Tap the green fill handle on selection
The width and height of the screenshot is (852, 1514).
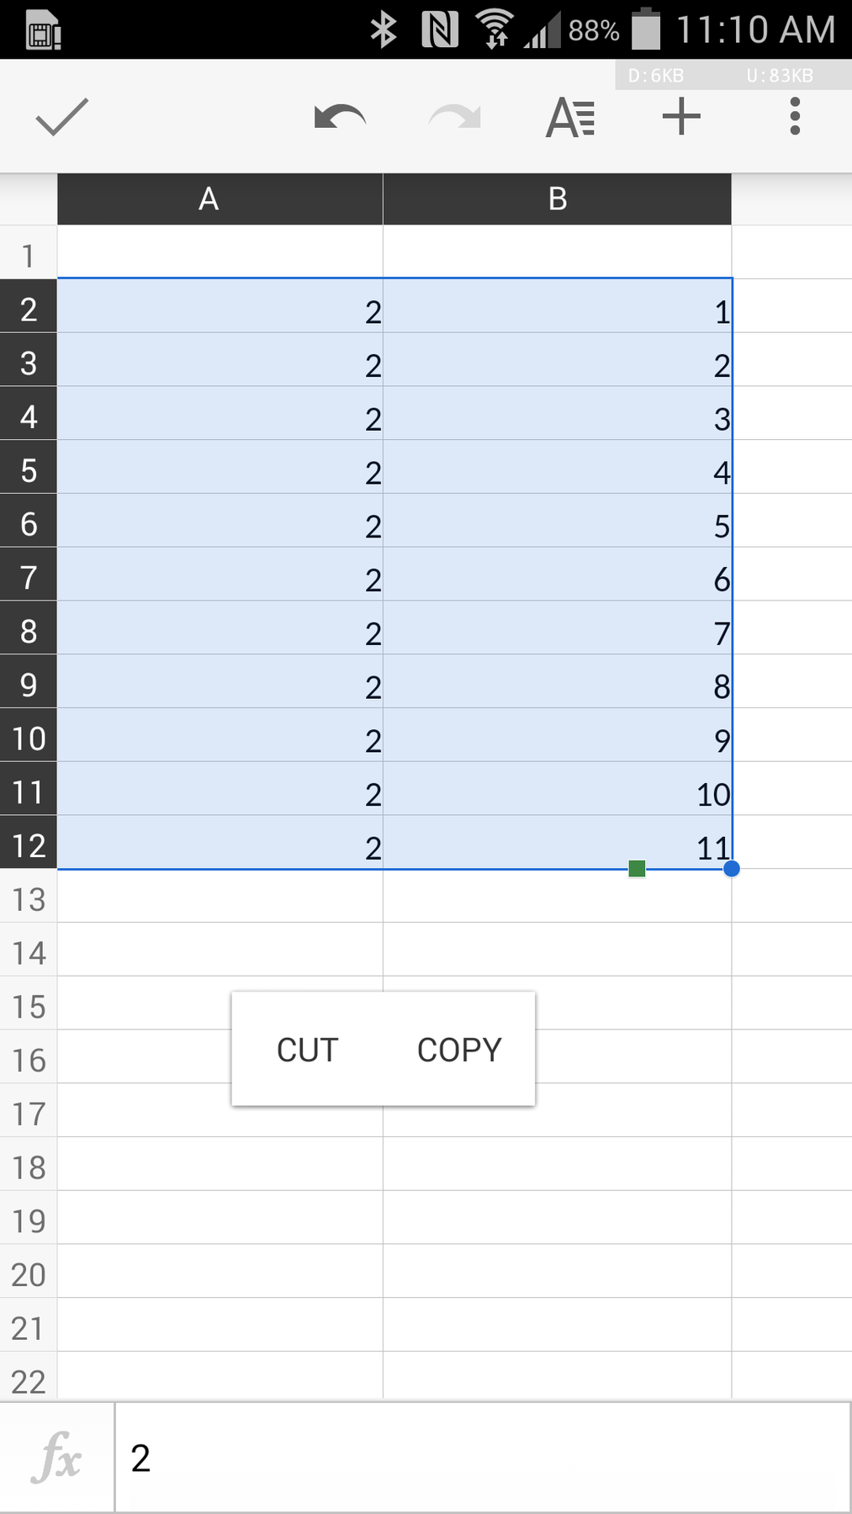tap(637, 868)
